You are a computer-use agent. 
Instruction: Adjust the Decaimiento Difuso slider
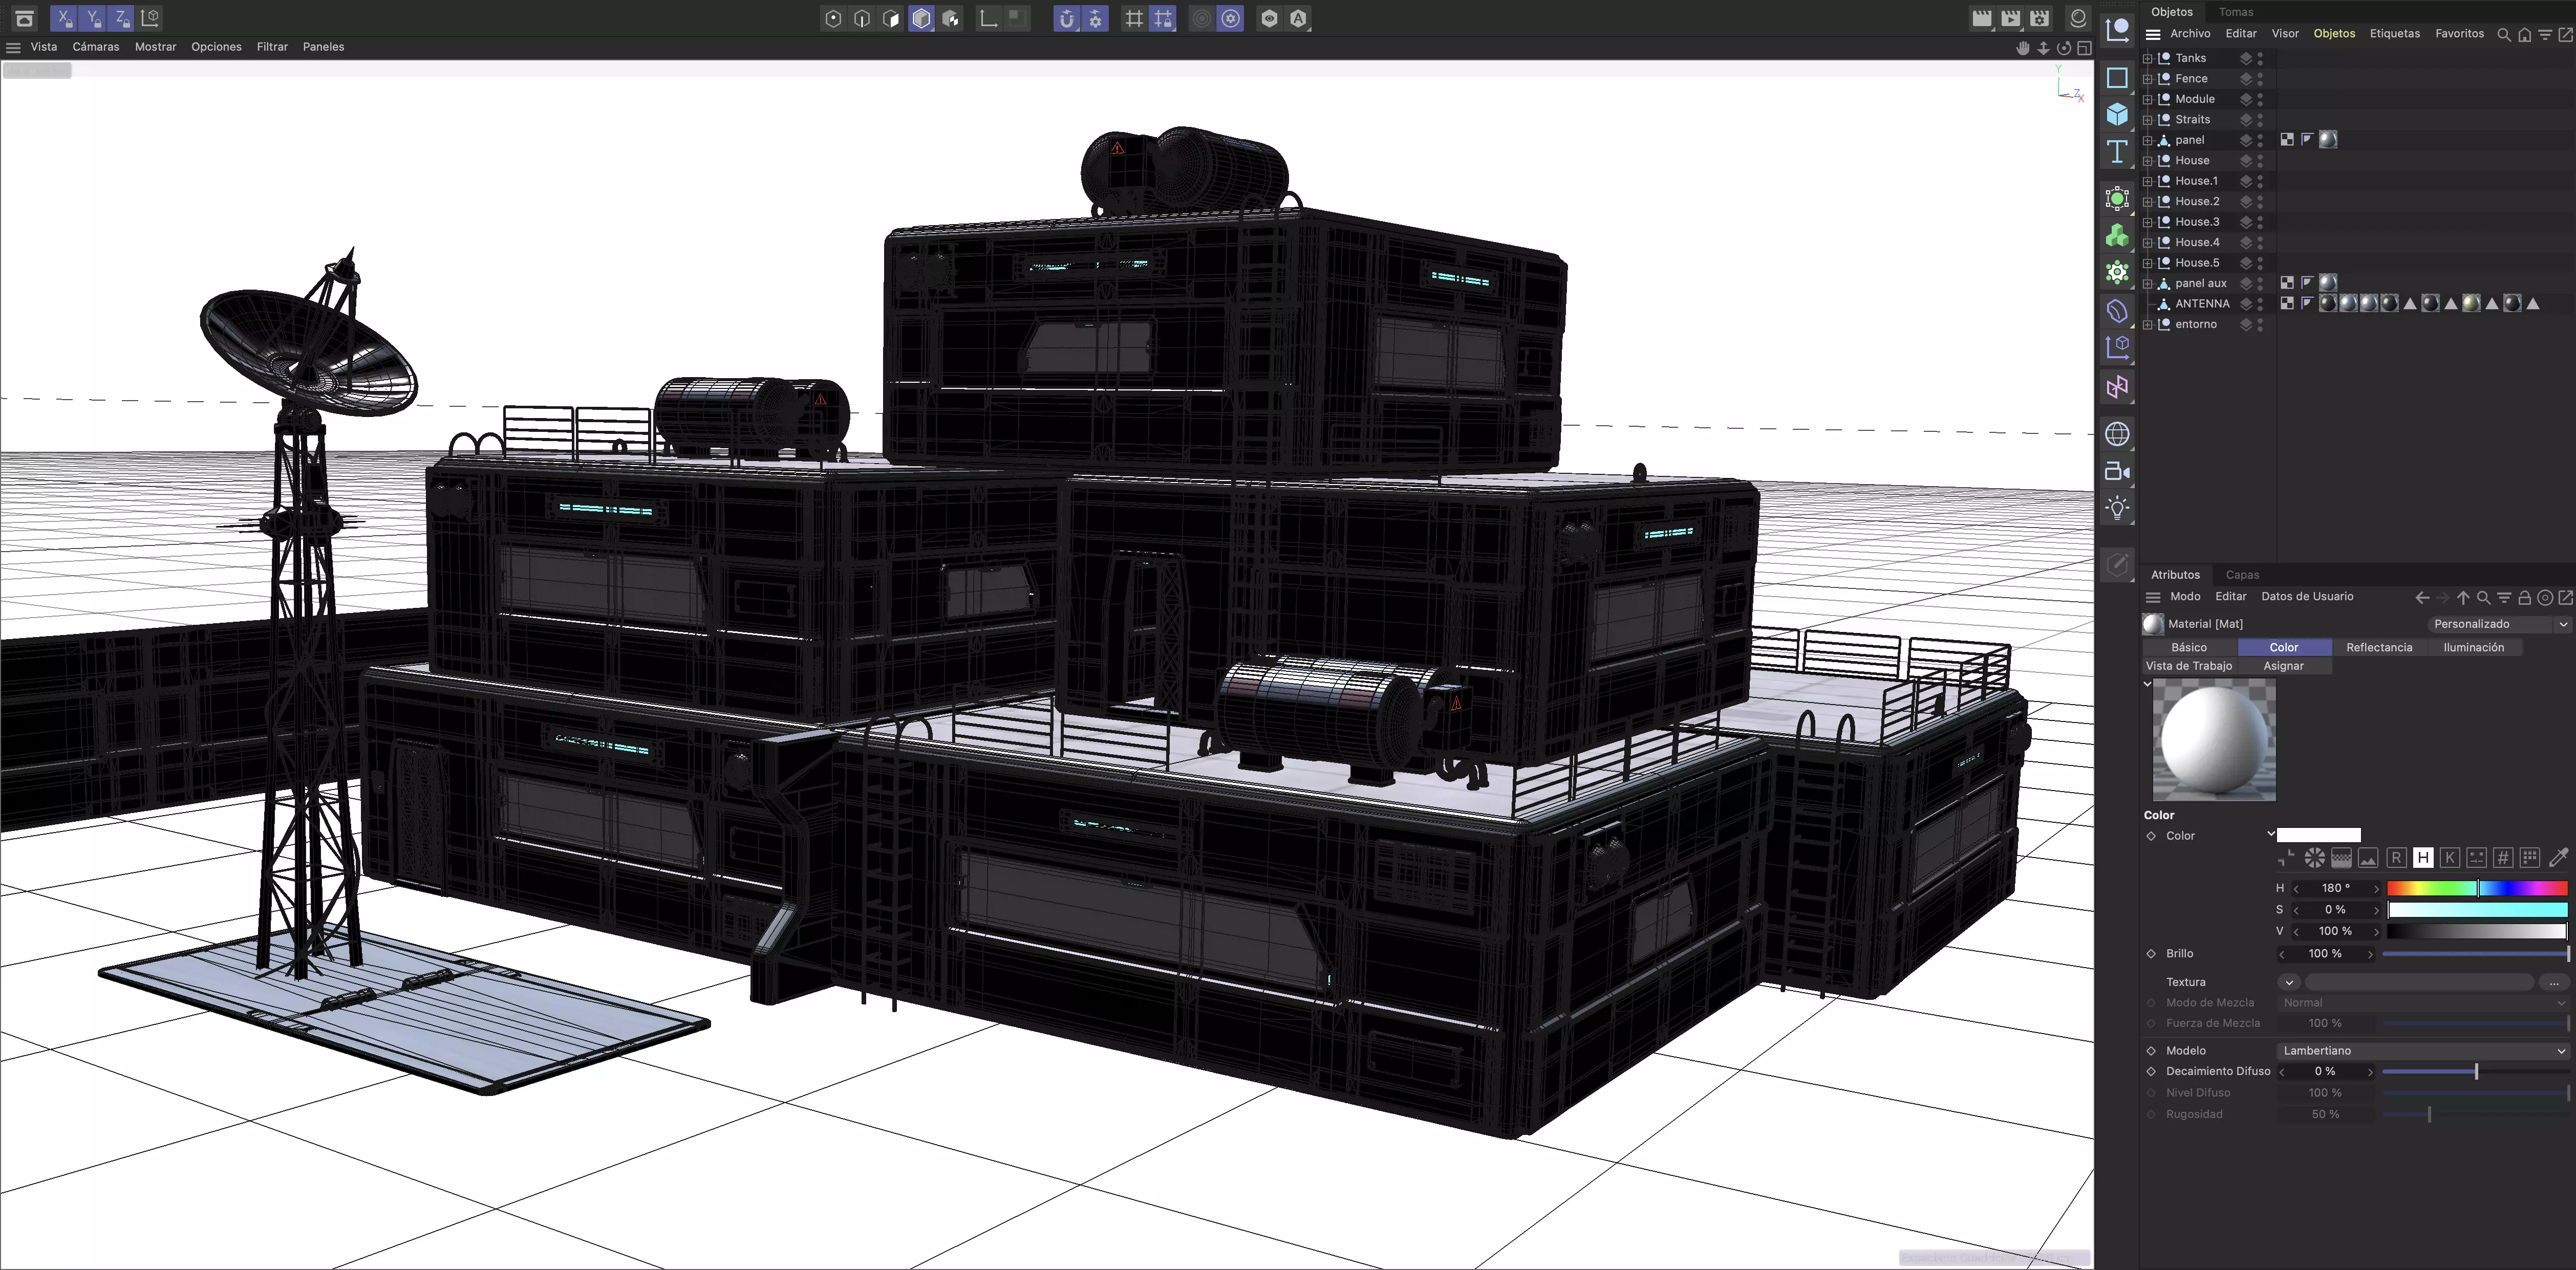tap(2475, 1071)
